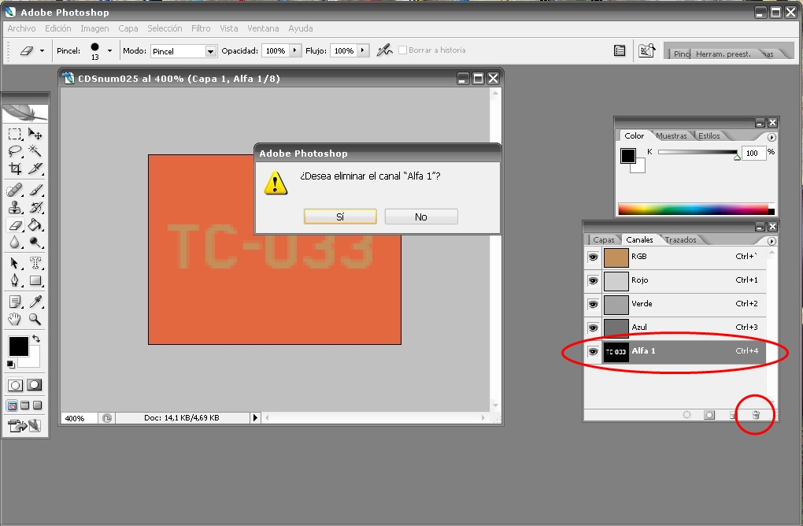Swap foreground and background colors

coord(36,339)
